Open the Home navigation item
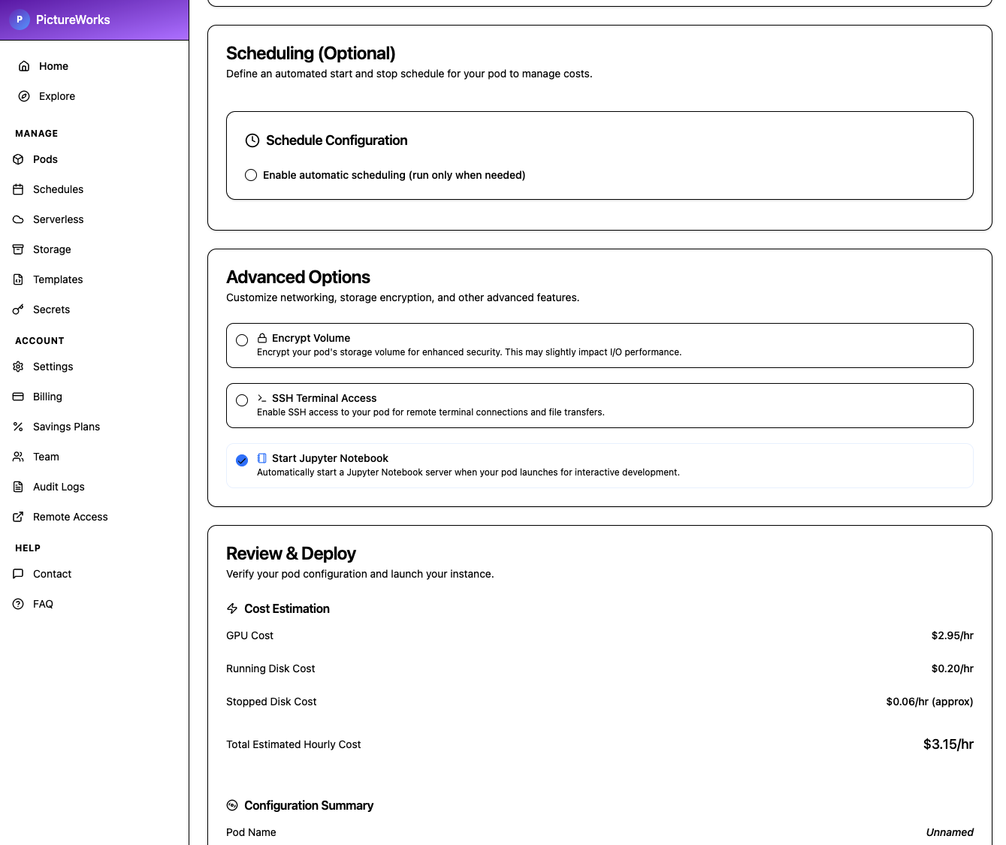Viewport: 1006px width, 845px height. tap(53, 66)
